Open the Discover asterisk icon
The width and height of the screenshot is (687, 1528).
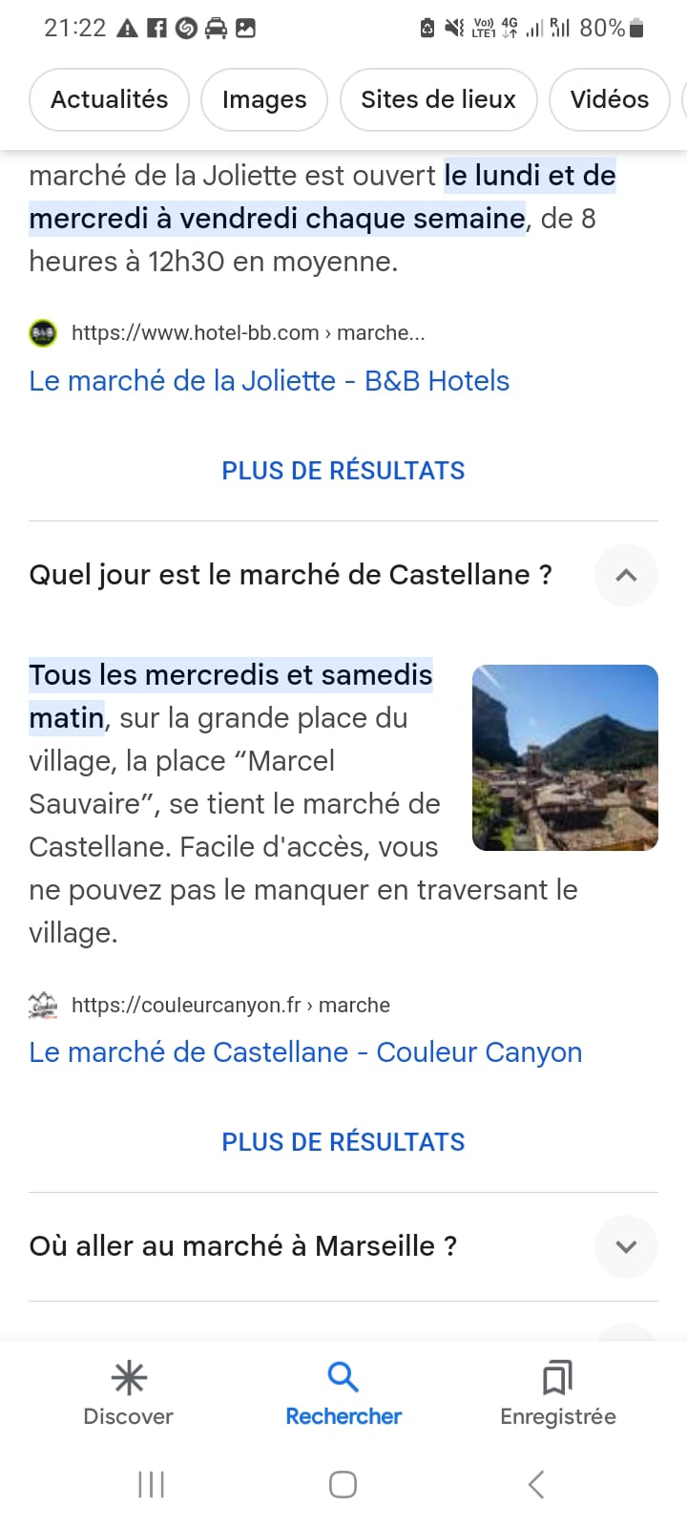[x=129, y=1378]
